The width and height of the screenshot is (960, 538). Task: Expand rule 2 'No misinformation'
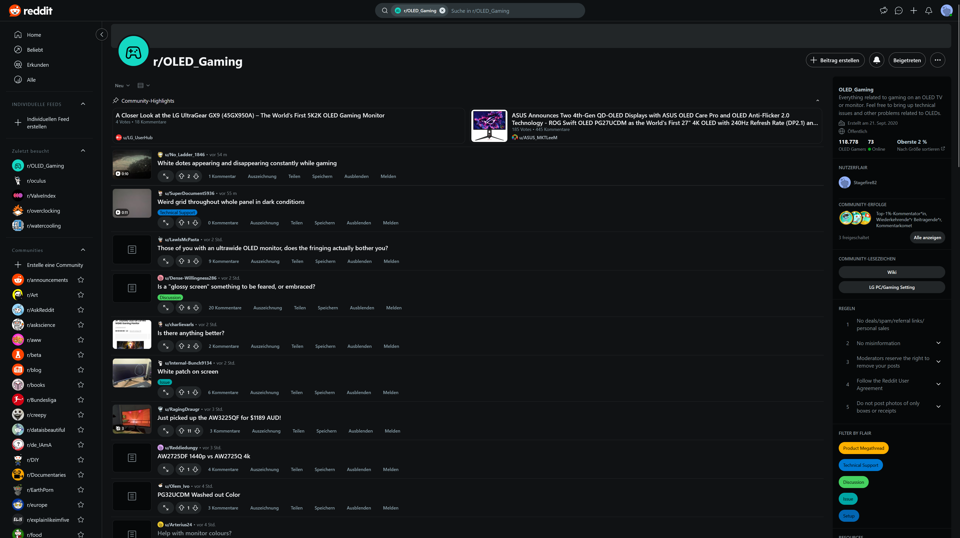pyautogui.click(x=938, y=343)
